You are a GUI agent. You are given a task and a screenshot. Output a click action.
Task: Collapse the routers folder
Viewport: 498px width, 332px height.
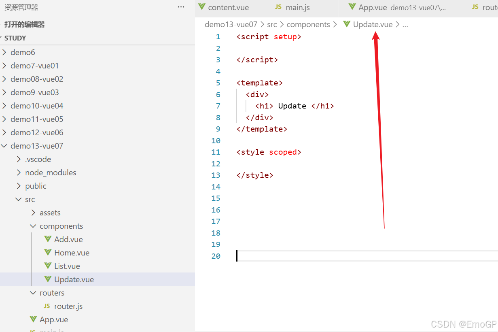[x=34, y=293]
